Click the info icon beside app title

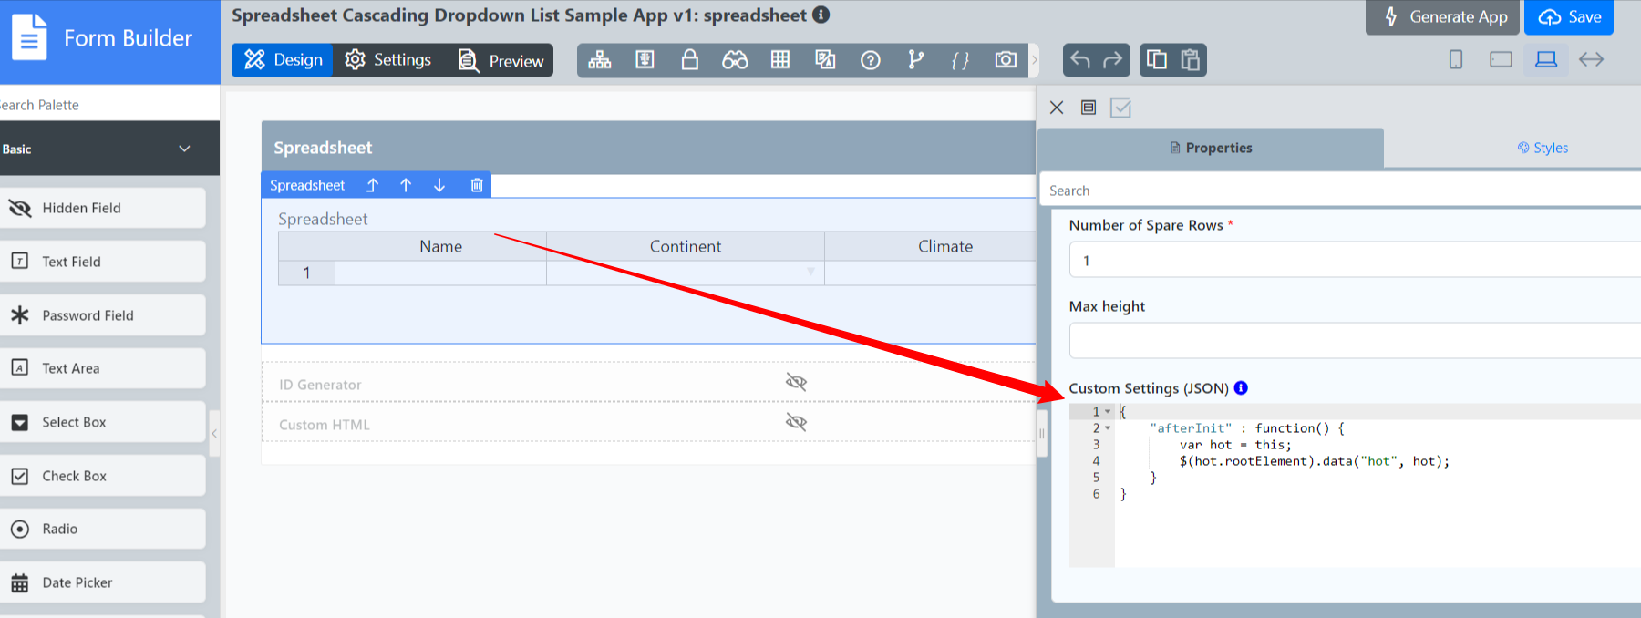point(820,15)
